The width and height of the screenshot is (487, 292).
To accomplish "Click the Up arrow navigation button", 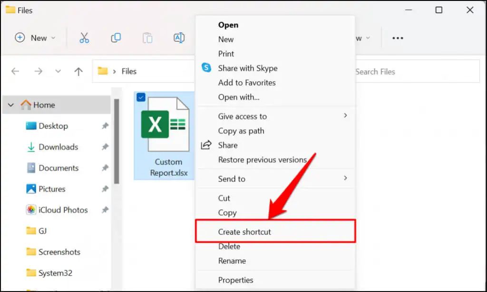I will point(78,72).
